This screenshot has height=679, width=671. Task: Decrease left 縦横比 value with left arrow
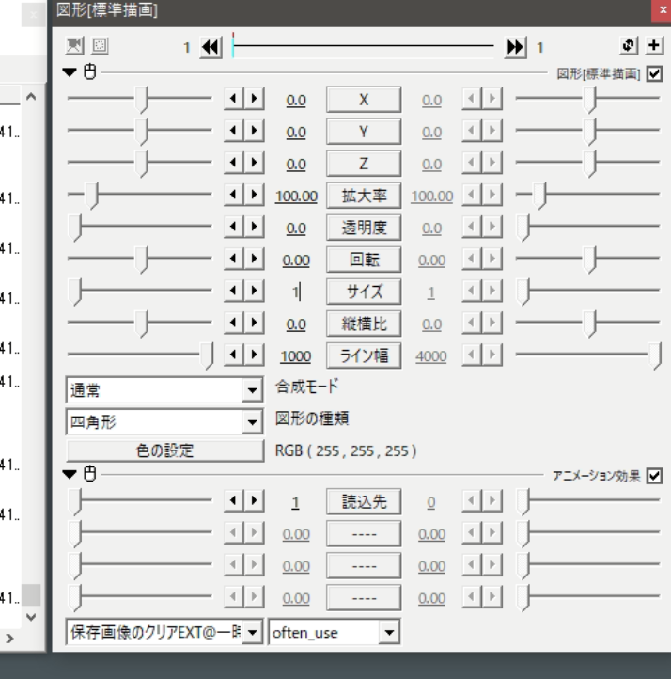(x=234, y=324)
